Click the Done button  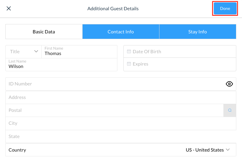(225, 8)
